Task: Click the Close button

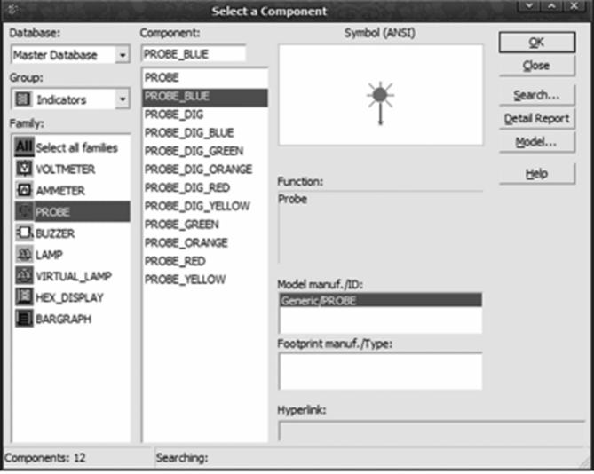Action: pos(537,66)
